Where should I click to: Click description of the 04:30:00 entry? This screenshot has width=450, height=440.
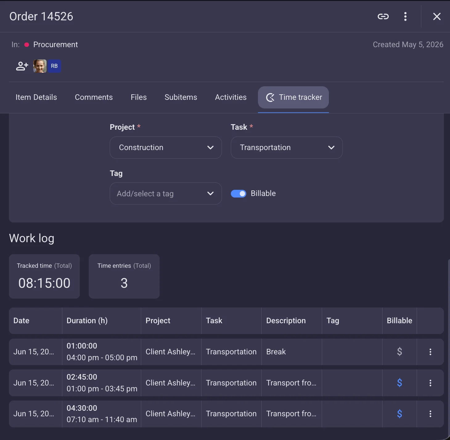tap(292, 414)
